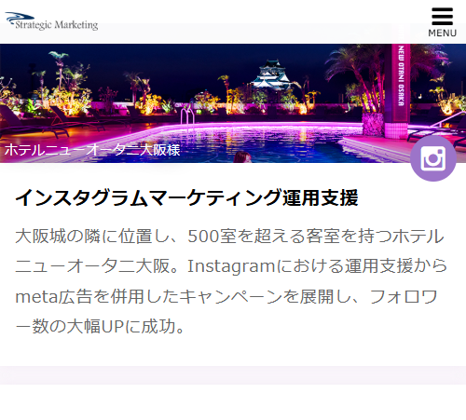
Task: Click the ホテルニューオータニ大阪様 caption
Action: 92,150
